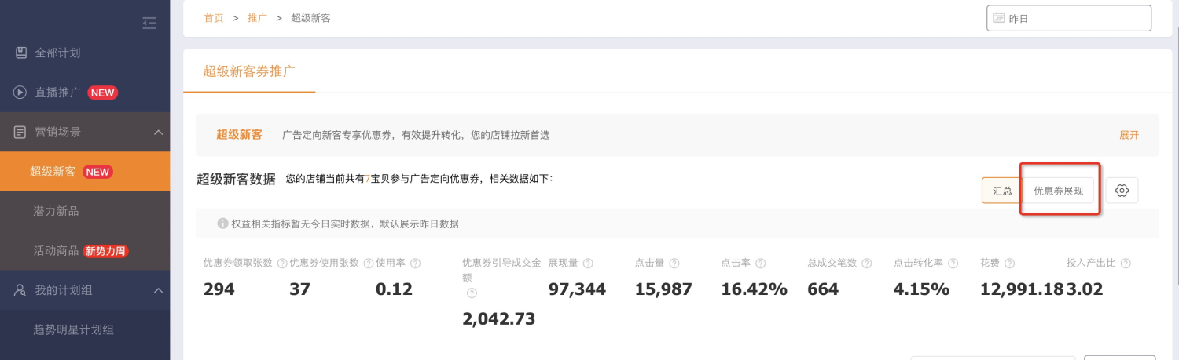This screenshot has height=360, width=1179.
Task: Expand the 超级新客 description with 展开
Action: point(1129,135)
